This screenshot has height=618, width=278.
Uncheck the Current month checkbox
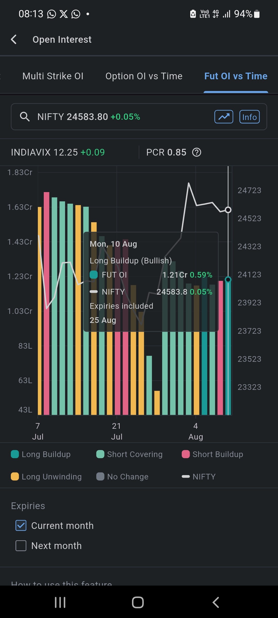pyautogui.click(x=21, y=525)
